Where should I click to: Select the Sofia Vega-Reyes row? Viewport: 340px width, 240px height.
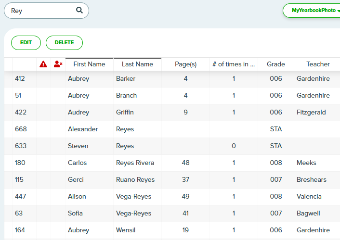[x=172, y=214]
